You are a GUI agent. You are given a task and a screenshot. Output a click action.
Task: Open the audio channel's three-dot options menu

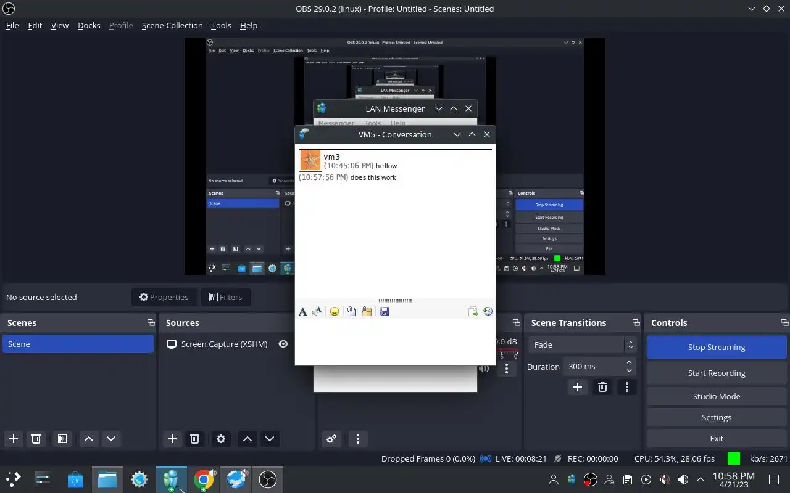[x=507, y=369]
